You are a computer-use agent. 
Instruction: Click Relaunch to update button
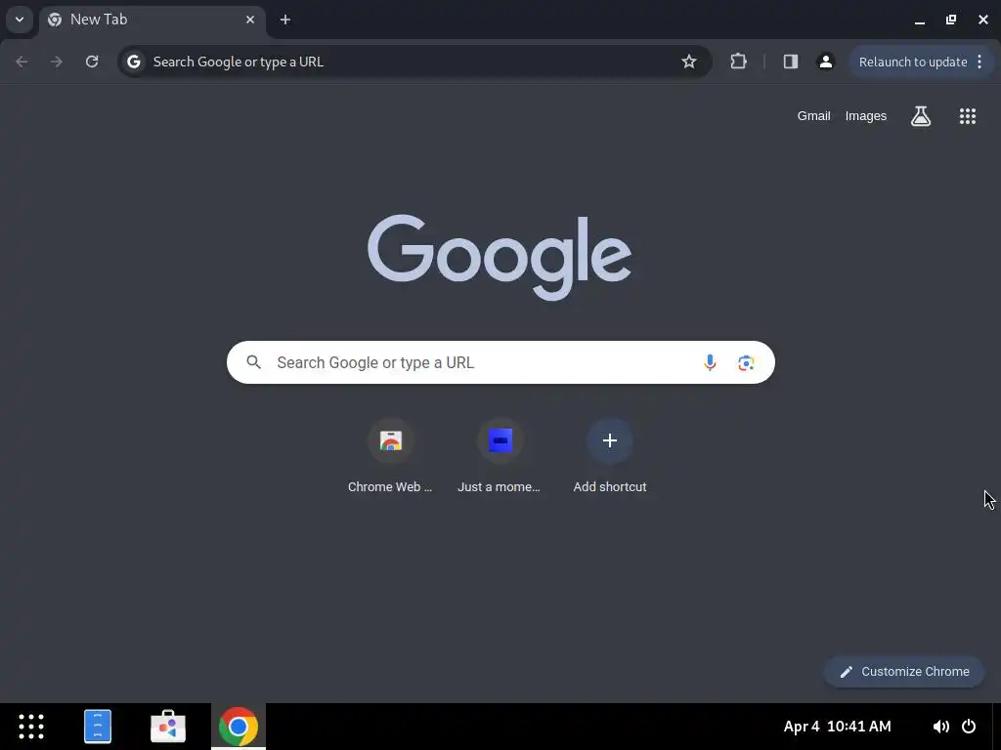click(x=913, y=62)
